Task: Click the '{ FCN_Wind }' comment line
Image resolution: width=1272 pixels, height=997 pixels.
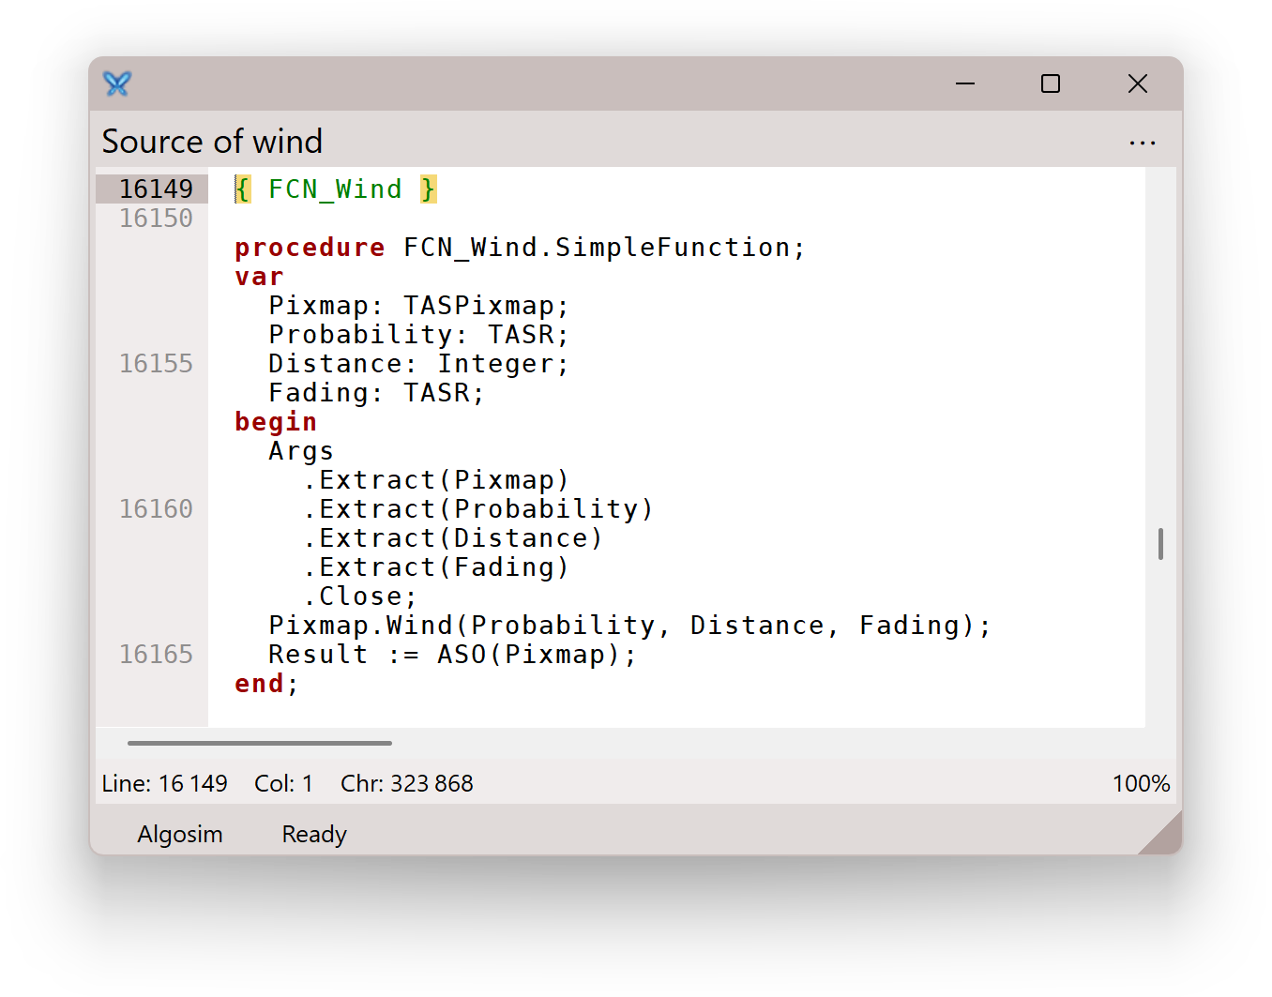Action: click(335, 189)
